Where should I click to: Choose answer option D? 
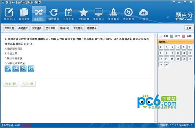[31, 69]
